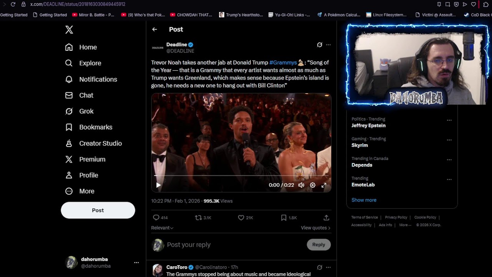Image resolution: width=492 pixels, height=277 pixels.
Task: Open the Depends trending topic
Action: (362, 165)
